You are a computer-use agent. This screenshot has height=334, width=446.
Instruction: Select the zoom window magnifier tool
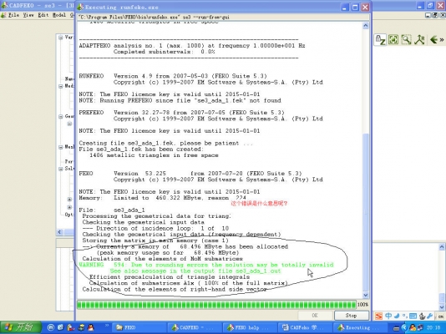[406, 39]
